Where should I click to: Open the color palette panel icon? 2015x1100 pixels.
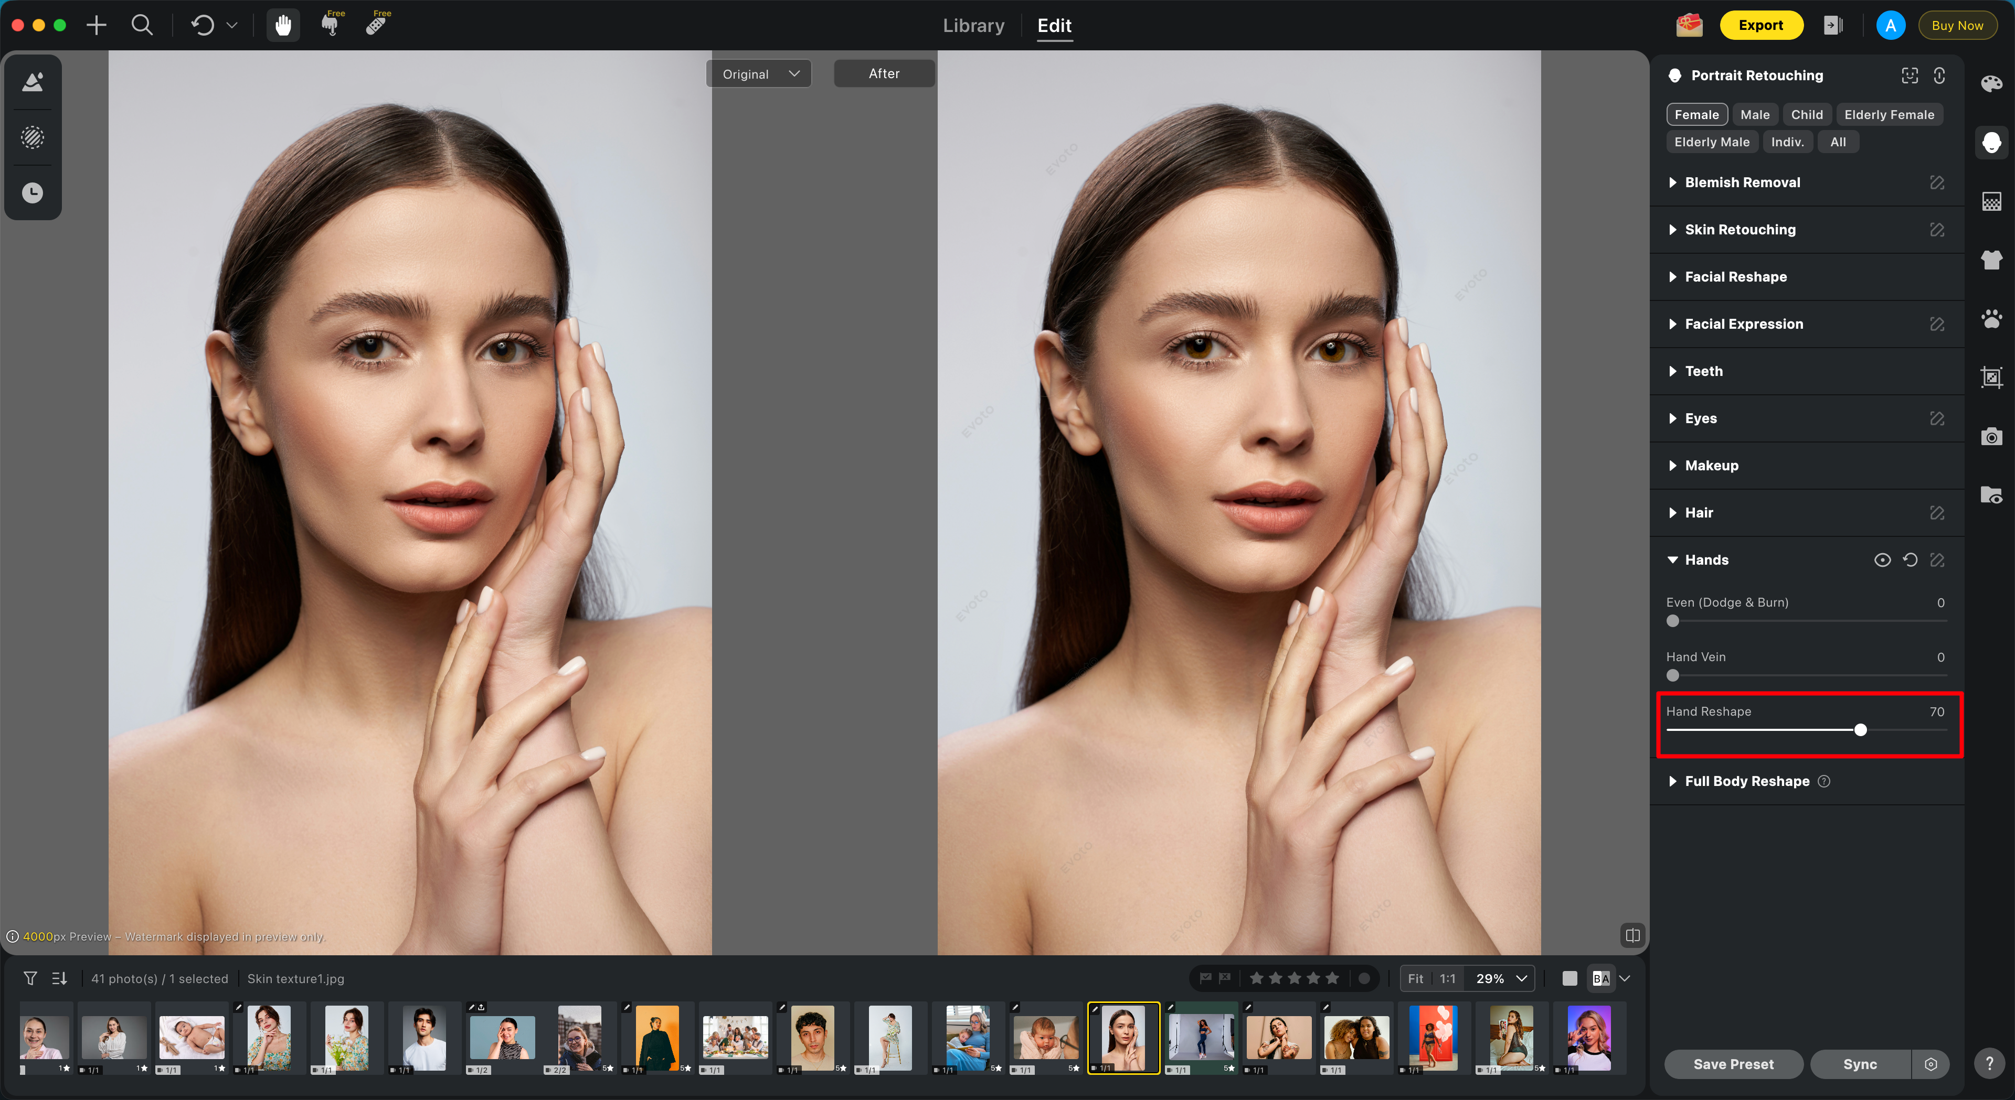tap(1991, 84)
